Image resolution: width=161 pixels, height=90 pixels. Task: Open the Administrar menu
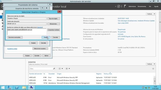tap(132, 6)
